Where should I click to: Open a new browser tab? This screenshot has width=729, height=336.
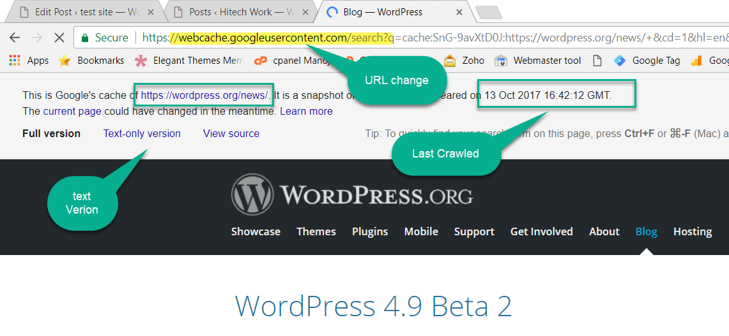pyautogui.click(x=489, y=13)
